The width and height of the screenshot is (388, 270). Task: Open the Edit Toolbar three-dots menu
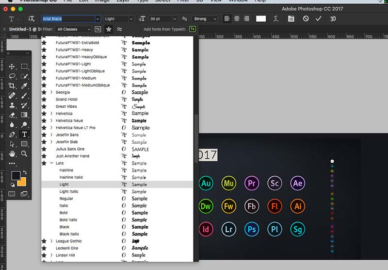[x=12, y=163]
